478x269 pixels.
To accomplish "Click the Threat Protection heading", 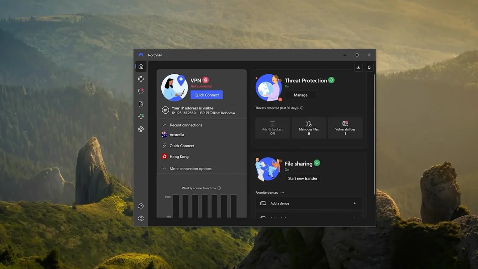I will coord(306,80).
